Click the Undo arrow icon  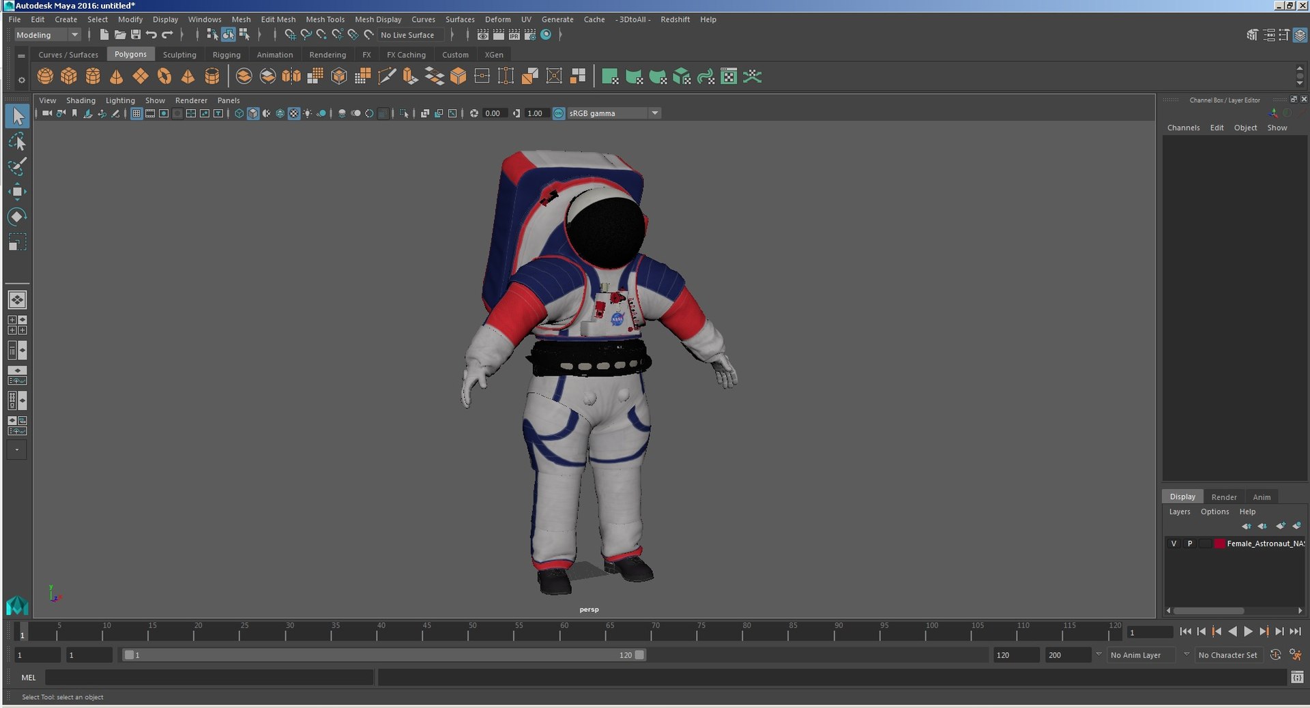coord(151,35)
